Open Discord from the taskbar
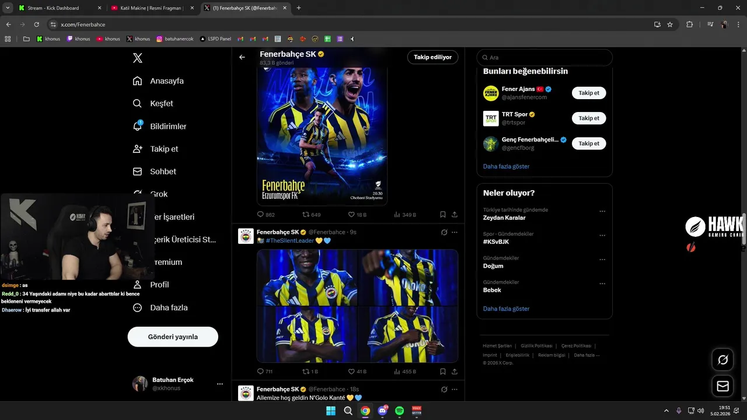Viewport: 747px width, 420px height. [x=382, y=411]
